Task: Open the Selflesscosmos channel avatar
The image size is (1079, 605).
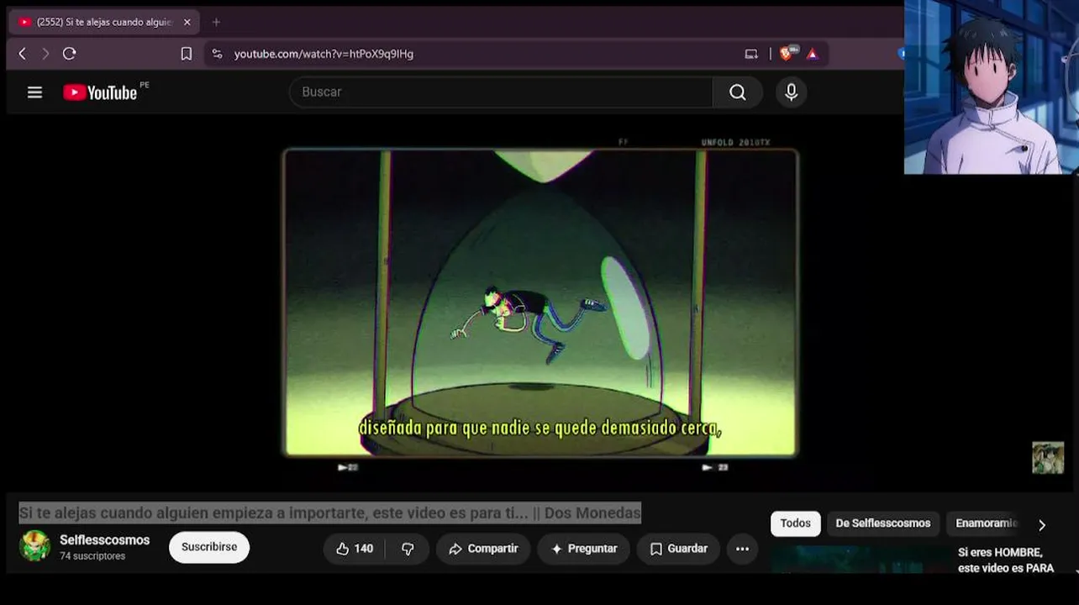Action: (x=34, y=546)
